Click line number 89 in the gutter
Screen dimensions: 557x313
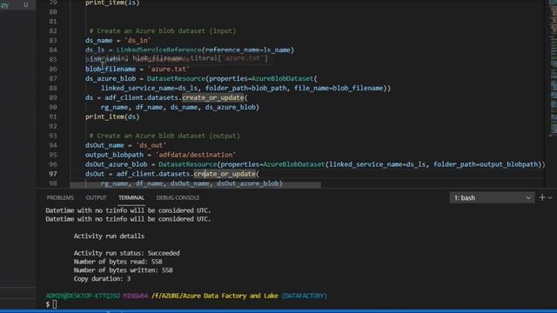click(x=53, y=97)
